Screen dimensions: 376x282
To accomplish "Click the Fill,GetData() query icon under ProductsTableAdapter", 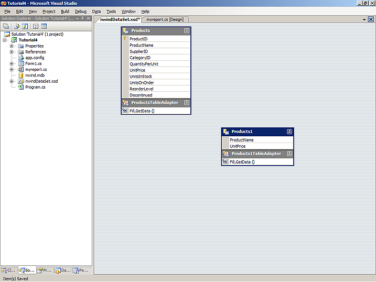I will click(x=125, y=111).
